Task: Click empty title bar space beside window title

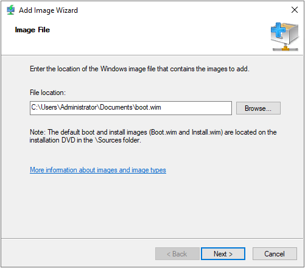Action: coord(183,10)
